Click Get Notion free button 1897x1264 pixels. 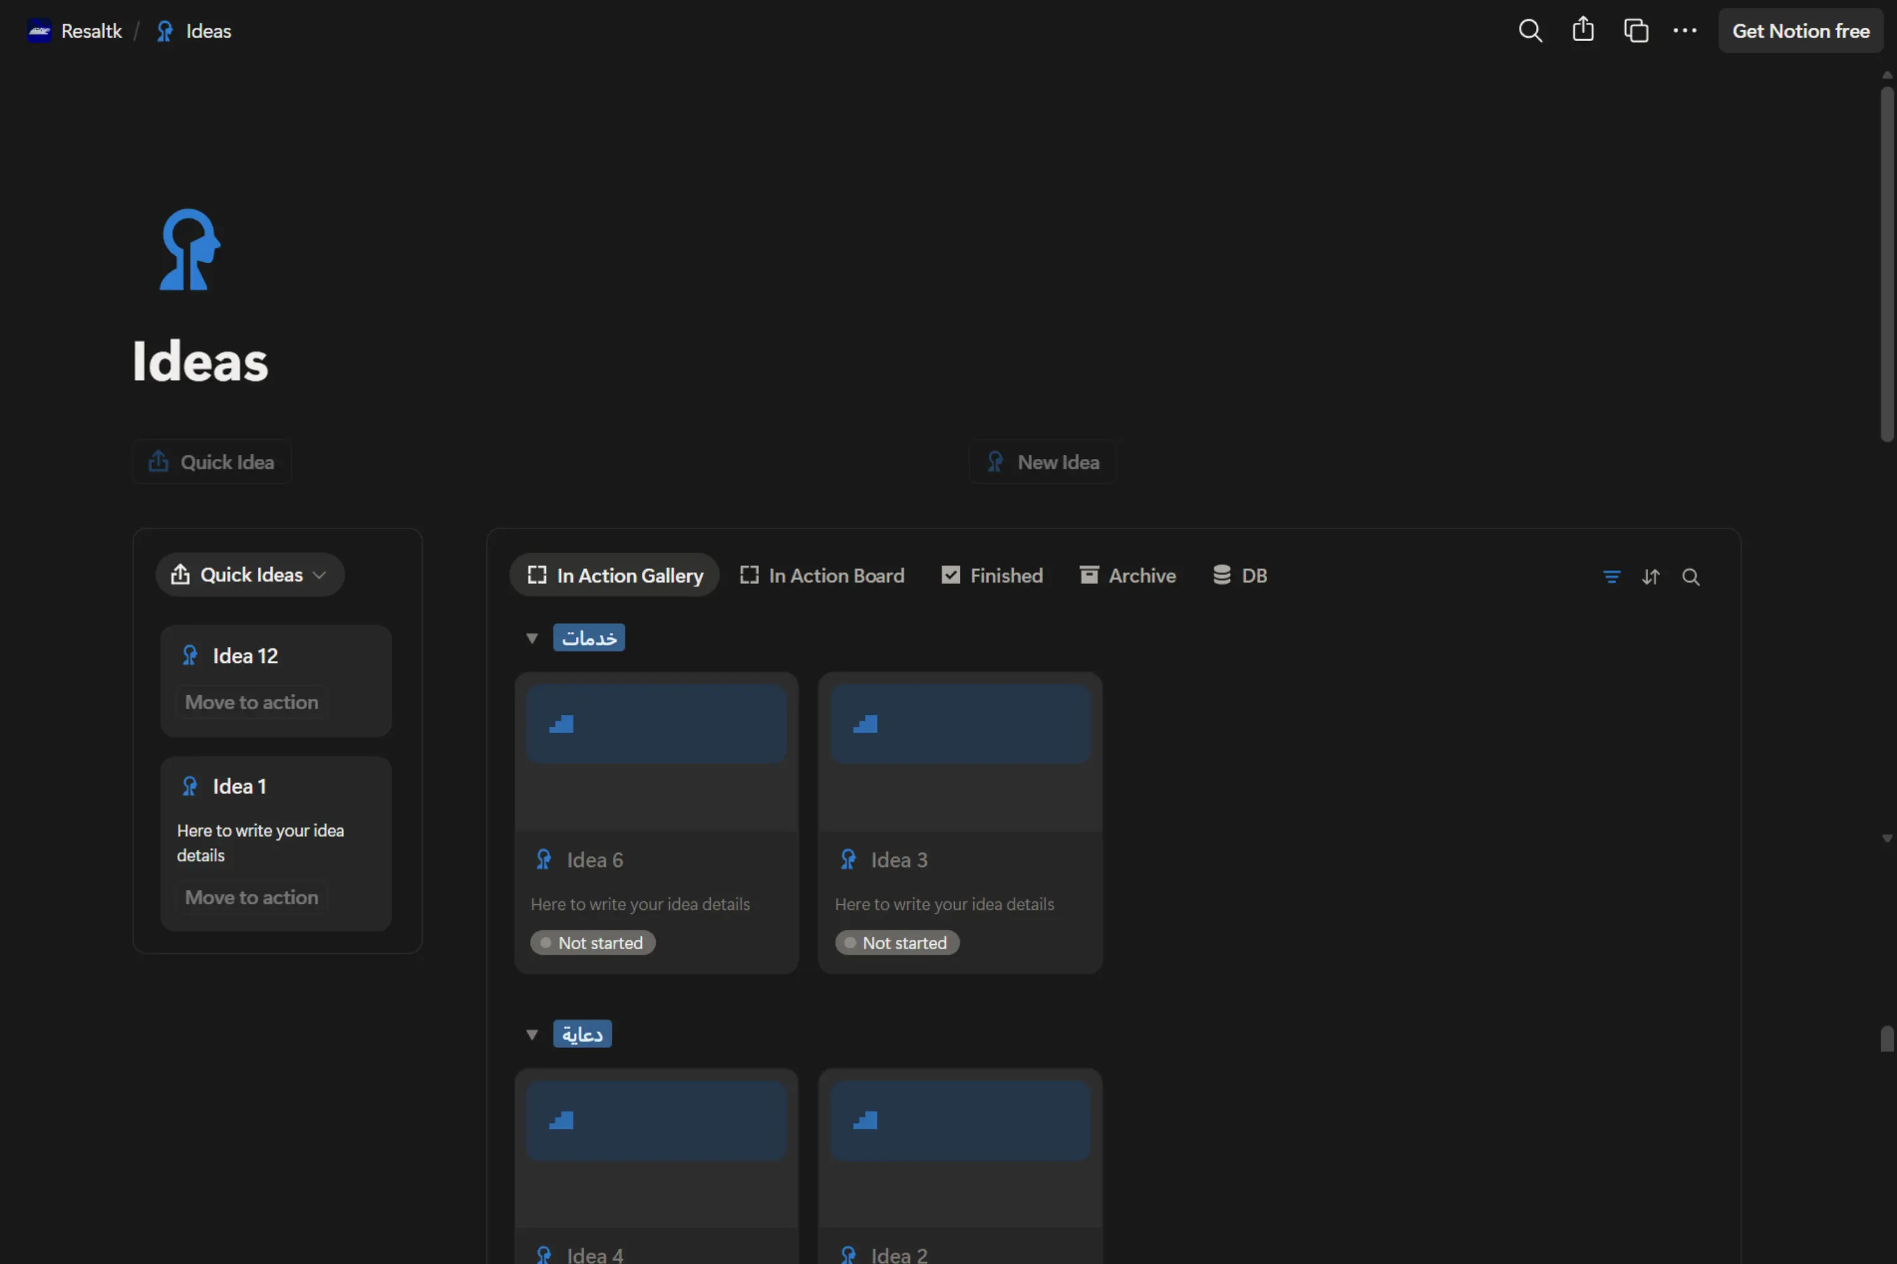click(x=1800, y=30)
